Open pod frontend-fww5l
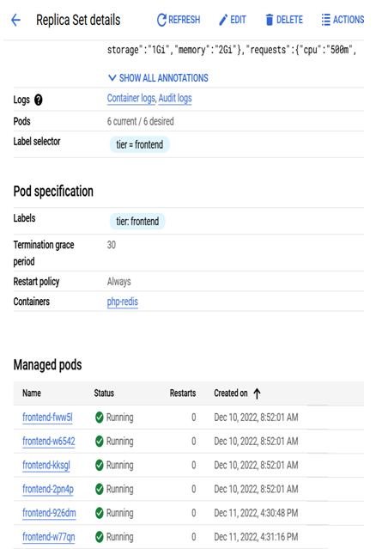 (47, 418)
